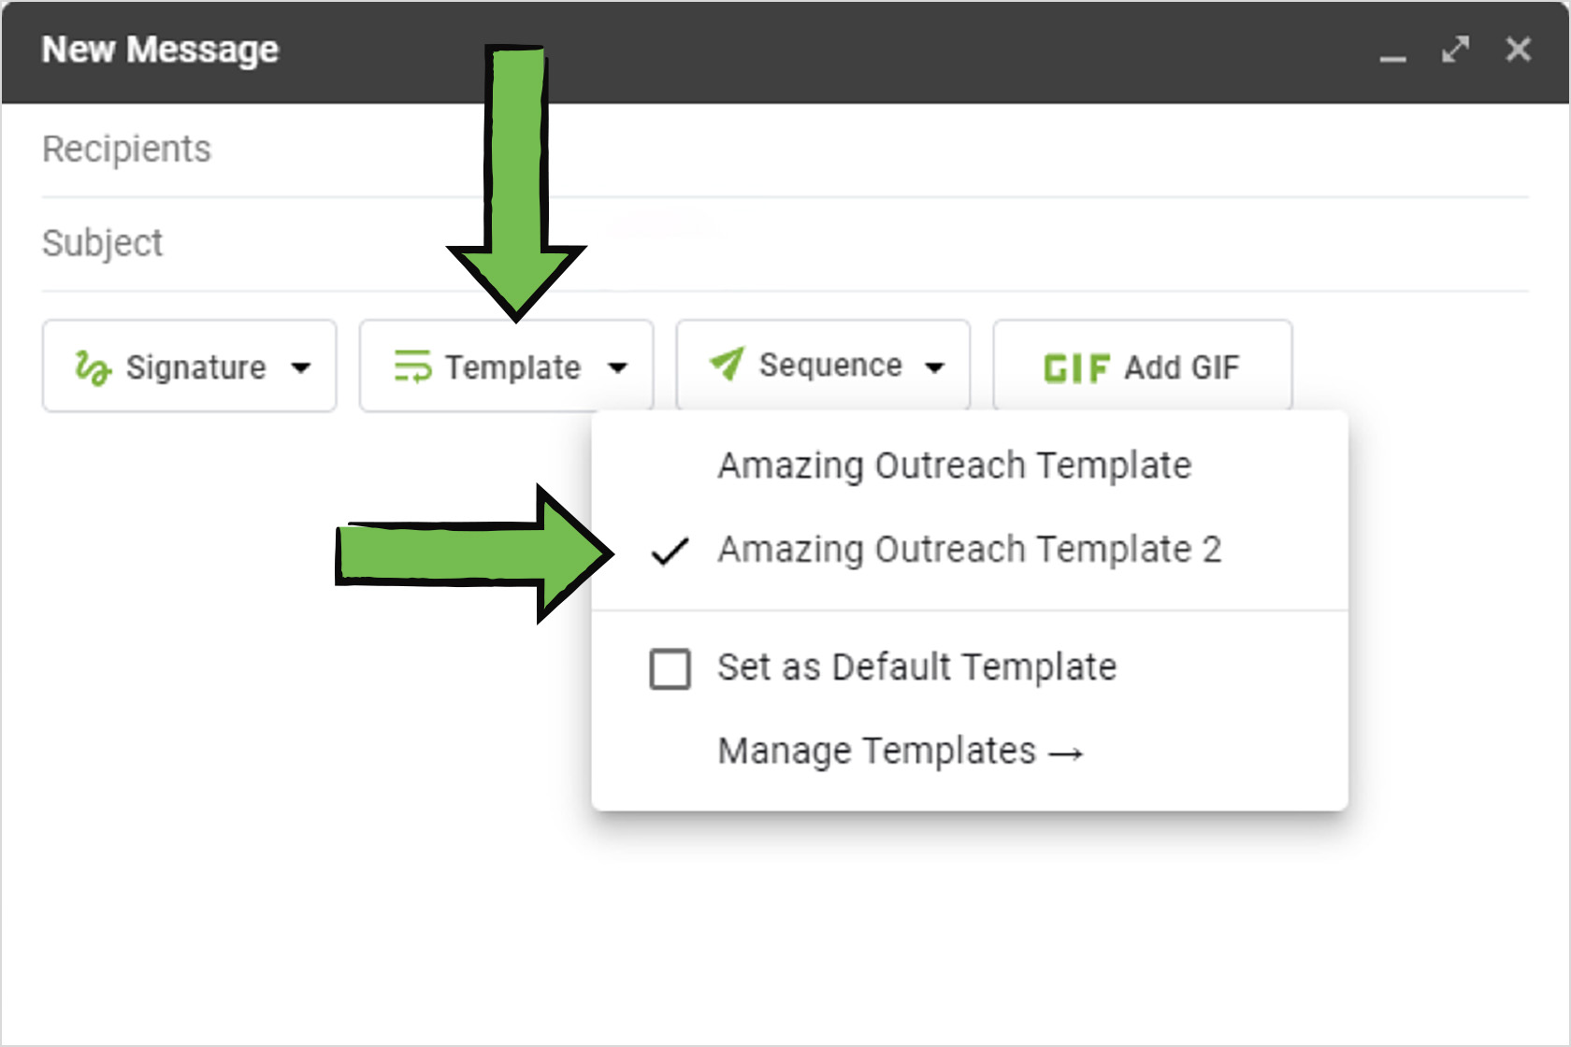The height and width of the screenshot is (1047, 1571).
Task: Click the Signature squiggle icon
Action: tap(93, 367)
